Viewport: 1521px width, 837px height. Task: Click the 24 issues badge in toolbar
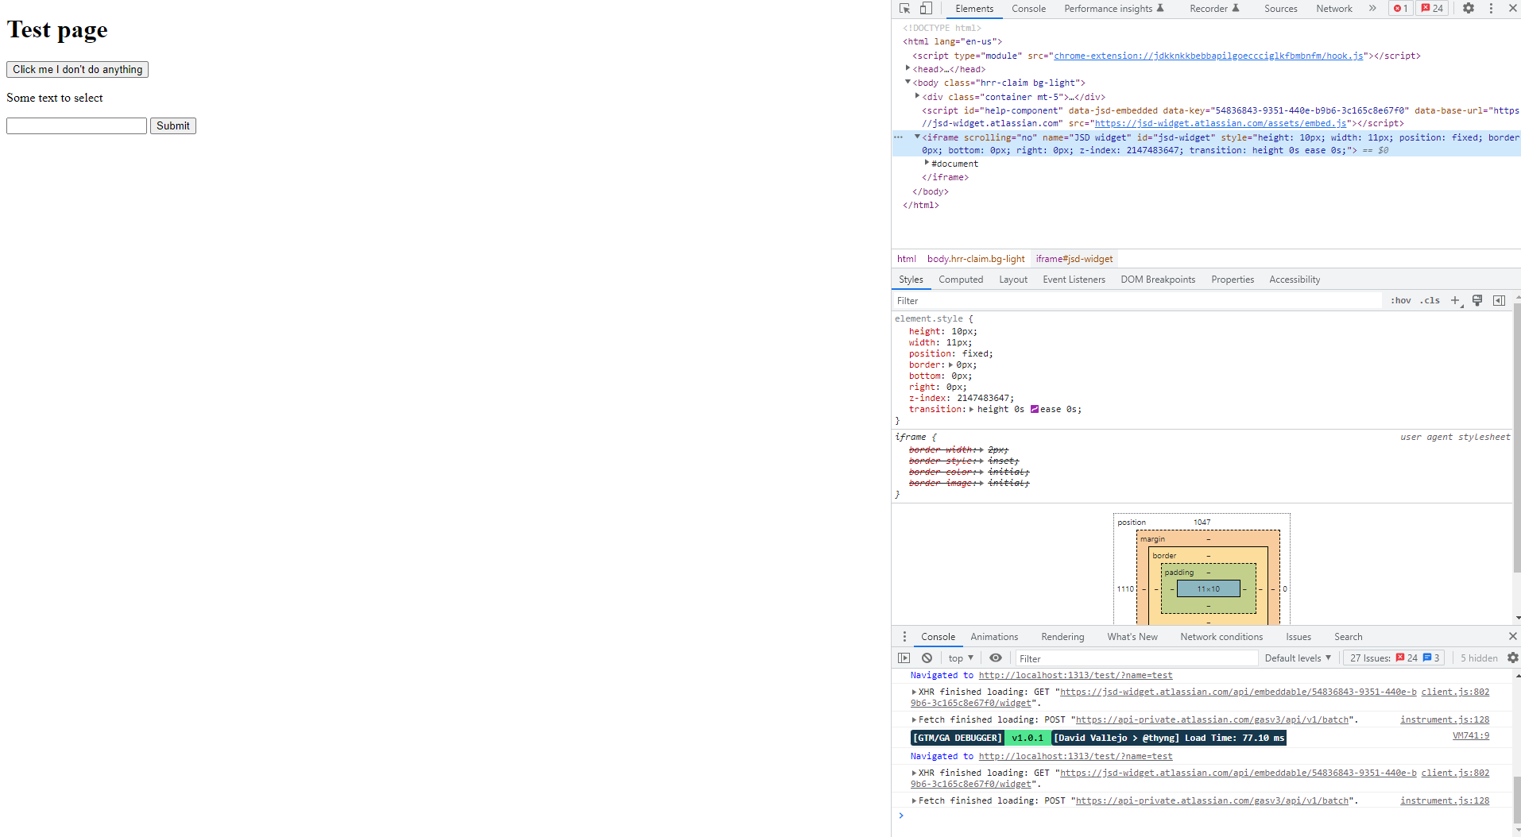(x=1433, y=9)
